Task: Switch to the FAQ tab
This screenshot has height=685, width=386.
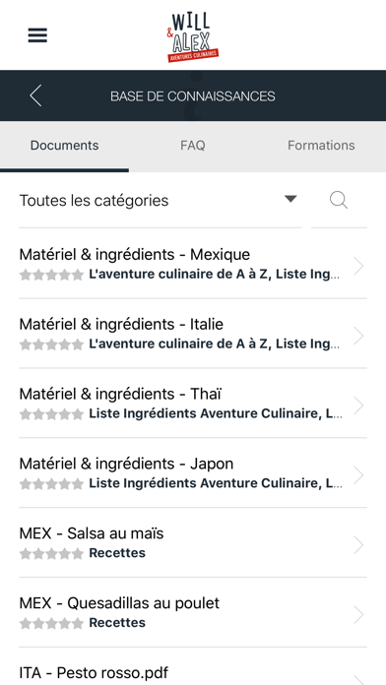Action: pyautogui.click(x=193, y=146)
